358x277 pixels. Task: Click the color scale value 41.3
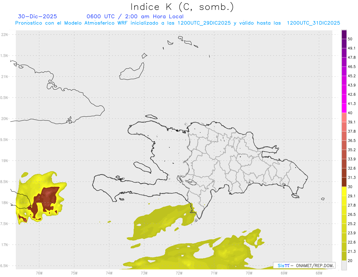click(352, 104)
